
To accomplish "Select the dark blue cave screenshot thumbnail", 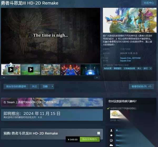I will [x=90, y=70].
